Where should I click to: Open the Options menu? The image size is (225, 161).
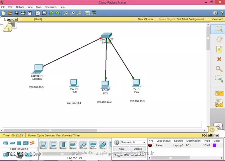(20, 7)
